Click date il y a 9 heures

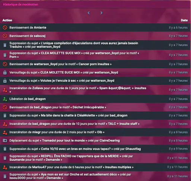[x=178, y=149]
